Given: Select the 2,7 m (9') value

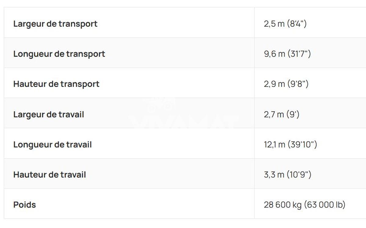Looking at the screenshot, I should (282, 114).
